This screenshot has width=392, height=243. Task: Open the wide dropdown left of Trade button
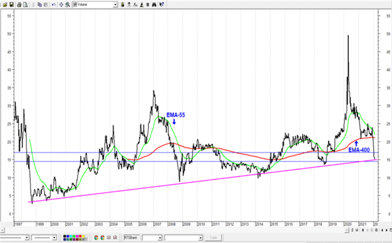pos(201,238)
